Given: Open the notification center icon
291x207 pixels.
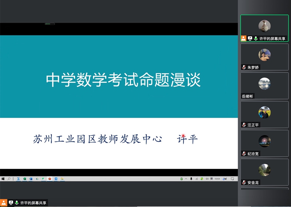Looking at the screenshot, I should click(232, 179).
